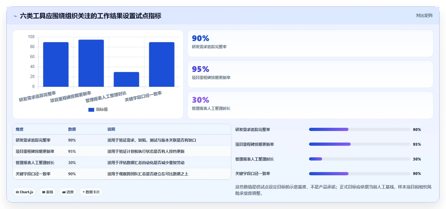Click the 管理报表人工整理时长 bar in the chart
This screenshot has height=209, width=446.
tap(126, 79)
